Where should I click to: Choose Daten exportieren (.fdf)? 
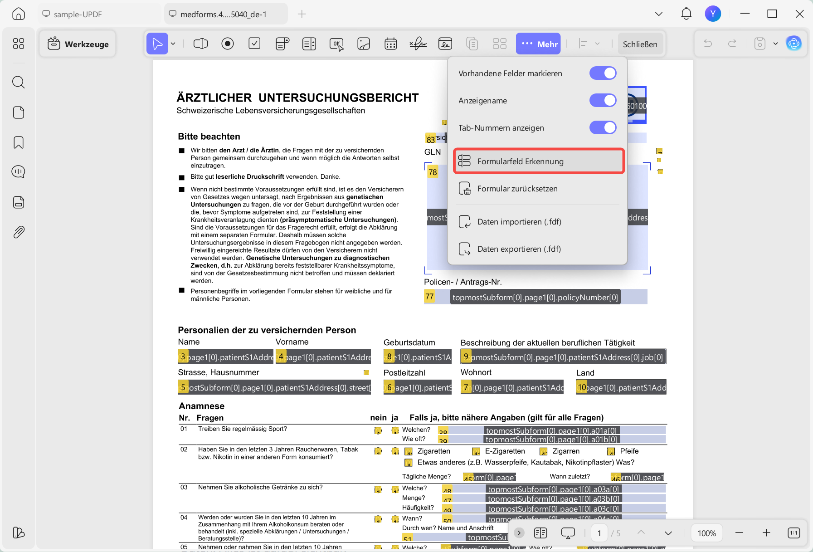tap(537, 249)
